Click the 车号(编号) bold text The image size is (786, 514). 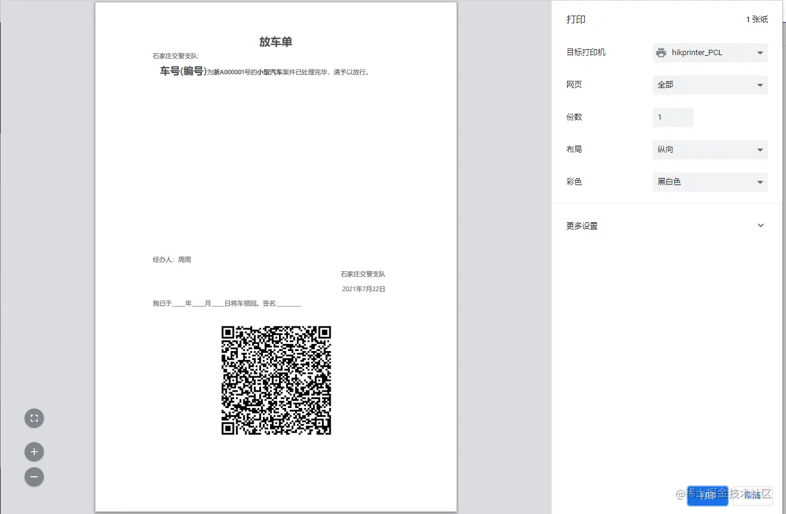coord(184,72)
